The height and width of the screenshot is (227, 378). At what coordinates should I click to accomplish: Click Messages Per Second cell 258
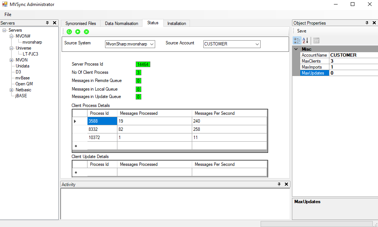click(x=229, y=129)
